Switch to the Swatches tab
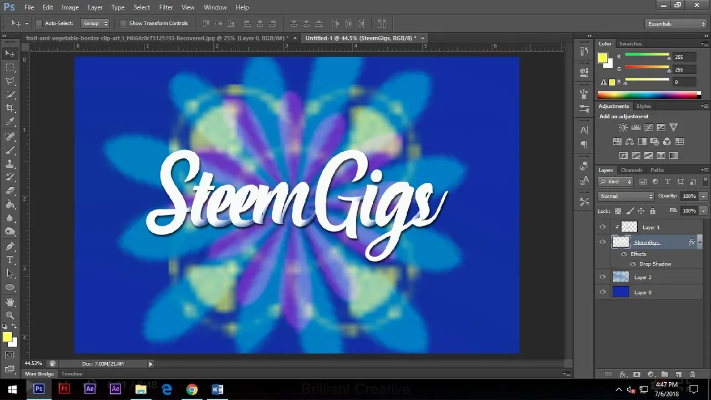Screen dimensions: 711x400 point(630,43)
